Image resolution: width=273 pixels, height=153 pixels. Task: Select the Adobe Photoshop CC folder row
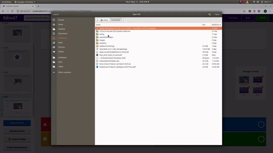pos(158,28)
